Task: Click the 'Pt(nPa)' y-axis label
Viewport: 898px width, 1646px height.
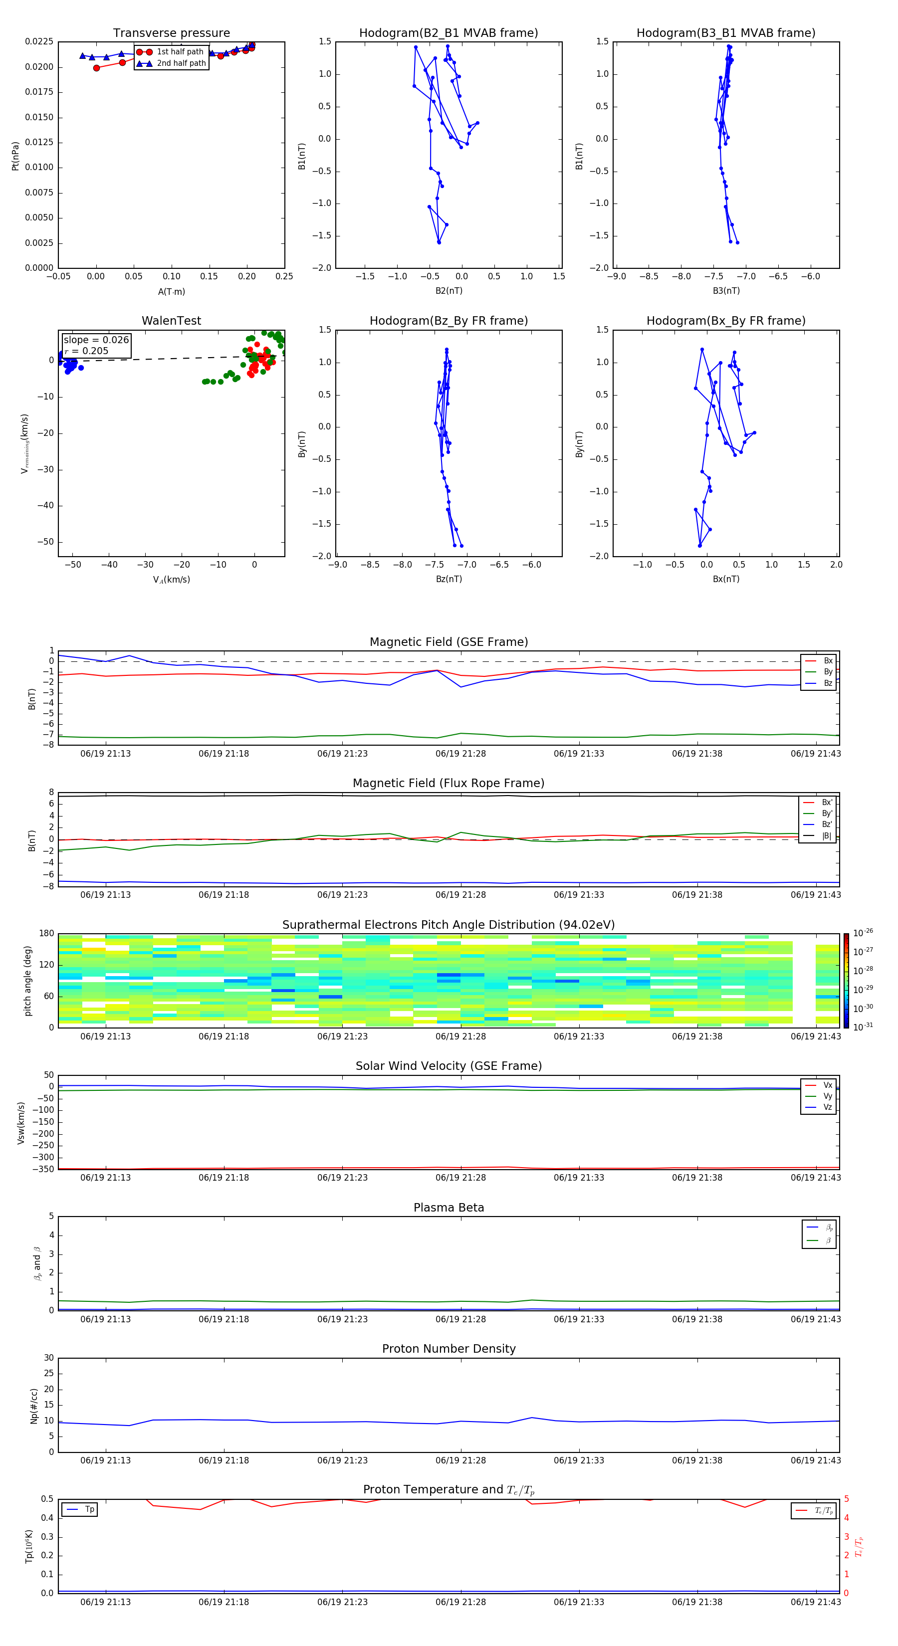Action: click(x=15, y=155)
